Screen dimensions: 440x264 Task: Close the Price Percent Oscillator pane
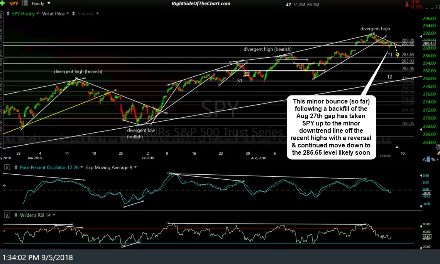pyautogui.click(x=7, y=167)
